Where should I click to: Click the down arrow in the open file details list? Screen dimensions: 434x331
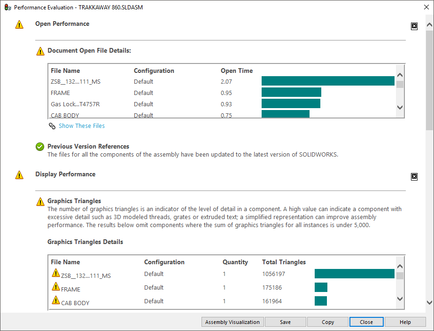tap(400, 107)
